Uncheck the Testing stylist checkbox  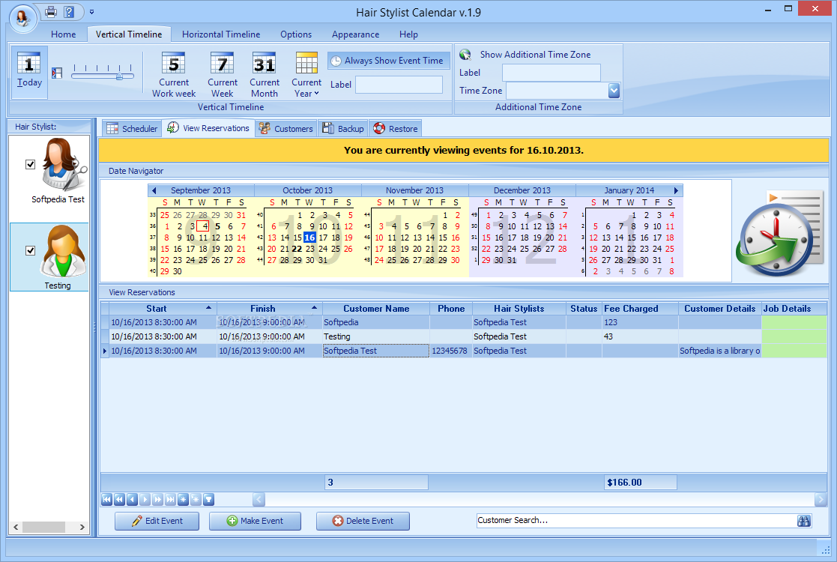tap(31, 251)
